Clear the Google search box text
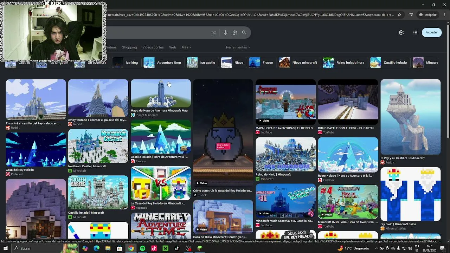 click(214, 33)
